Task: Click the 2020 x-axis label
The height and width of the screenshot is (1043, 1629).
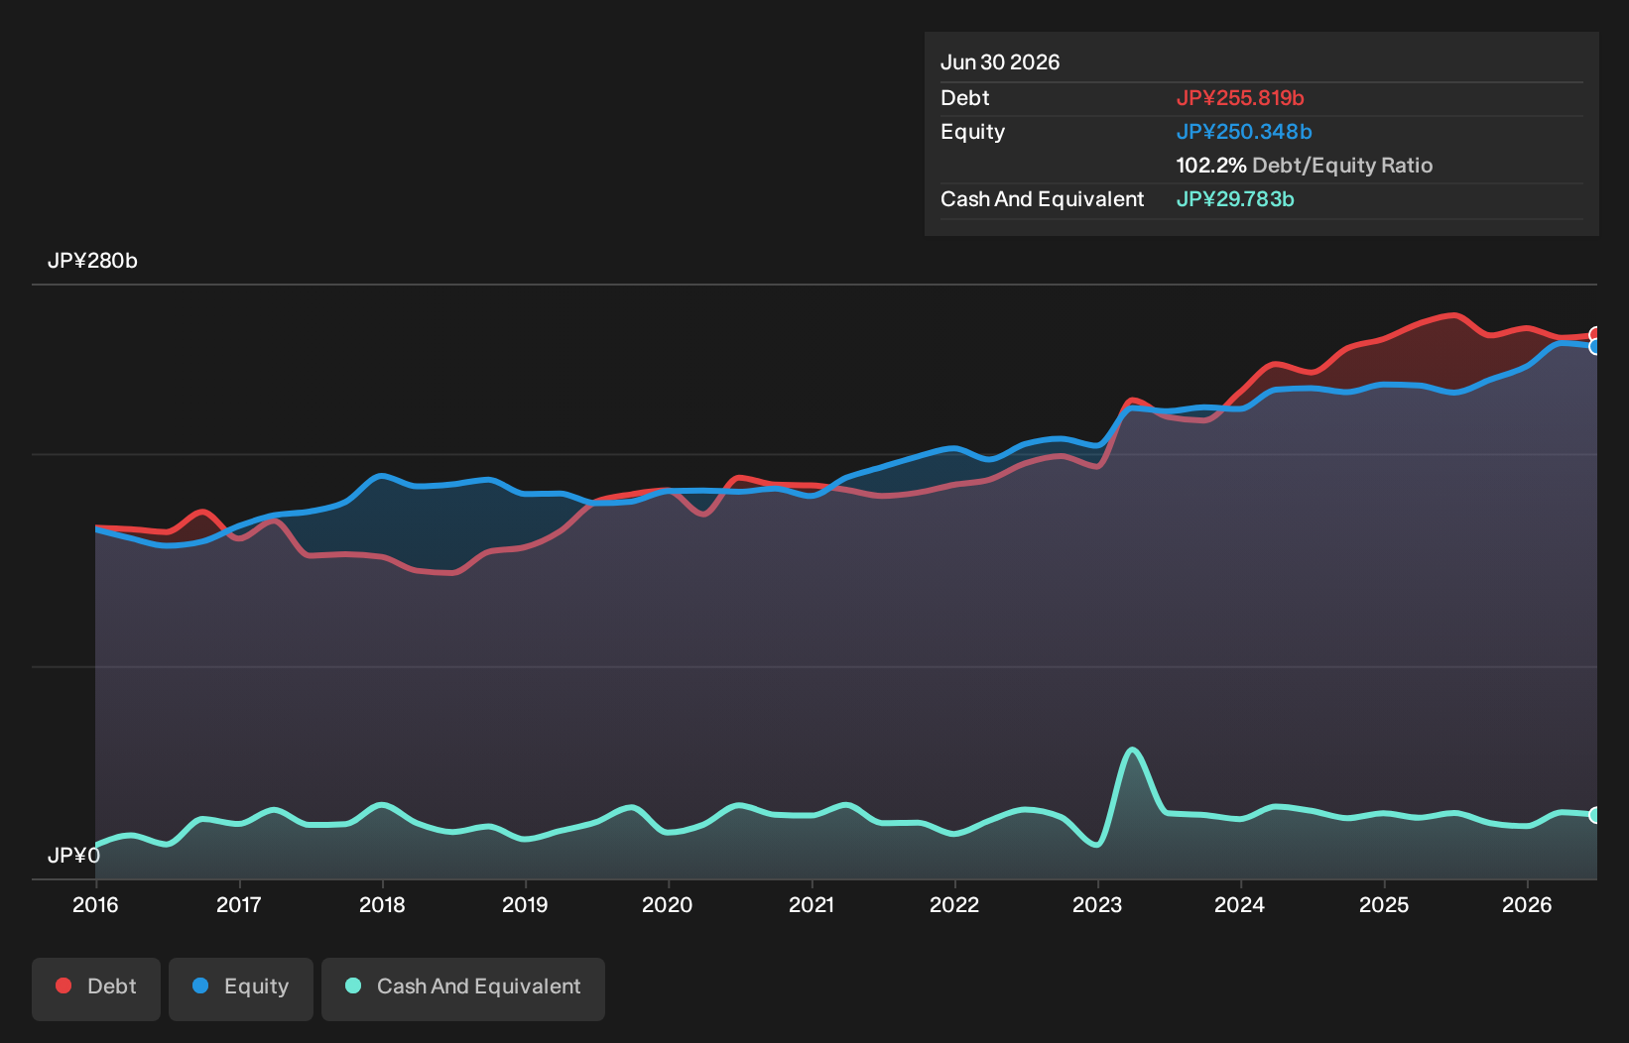Action: coord(668,904)
